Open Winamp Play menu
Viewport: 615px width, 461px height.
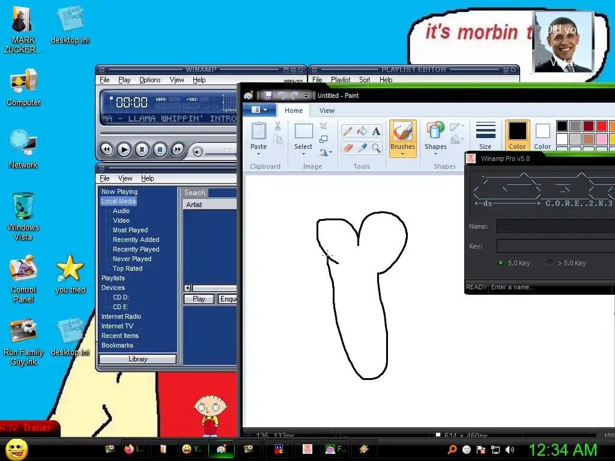pos(124,80)
